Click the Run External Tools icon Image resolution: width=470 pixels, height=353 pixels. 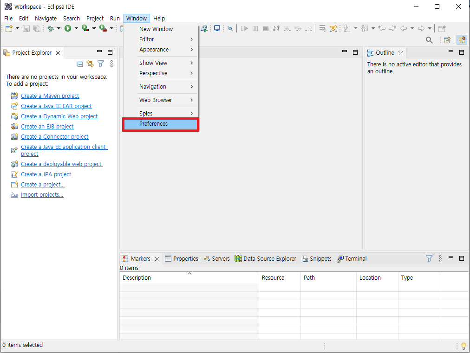tap(103, 28)
